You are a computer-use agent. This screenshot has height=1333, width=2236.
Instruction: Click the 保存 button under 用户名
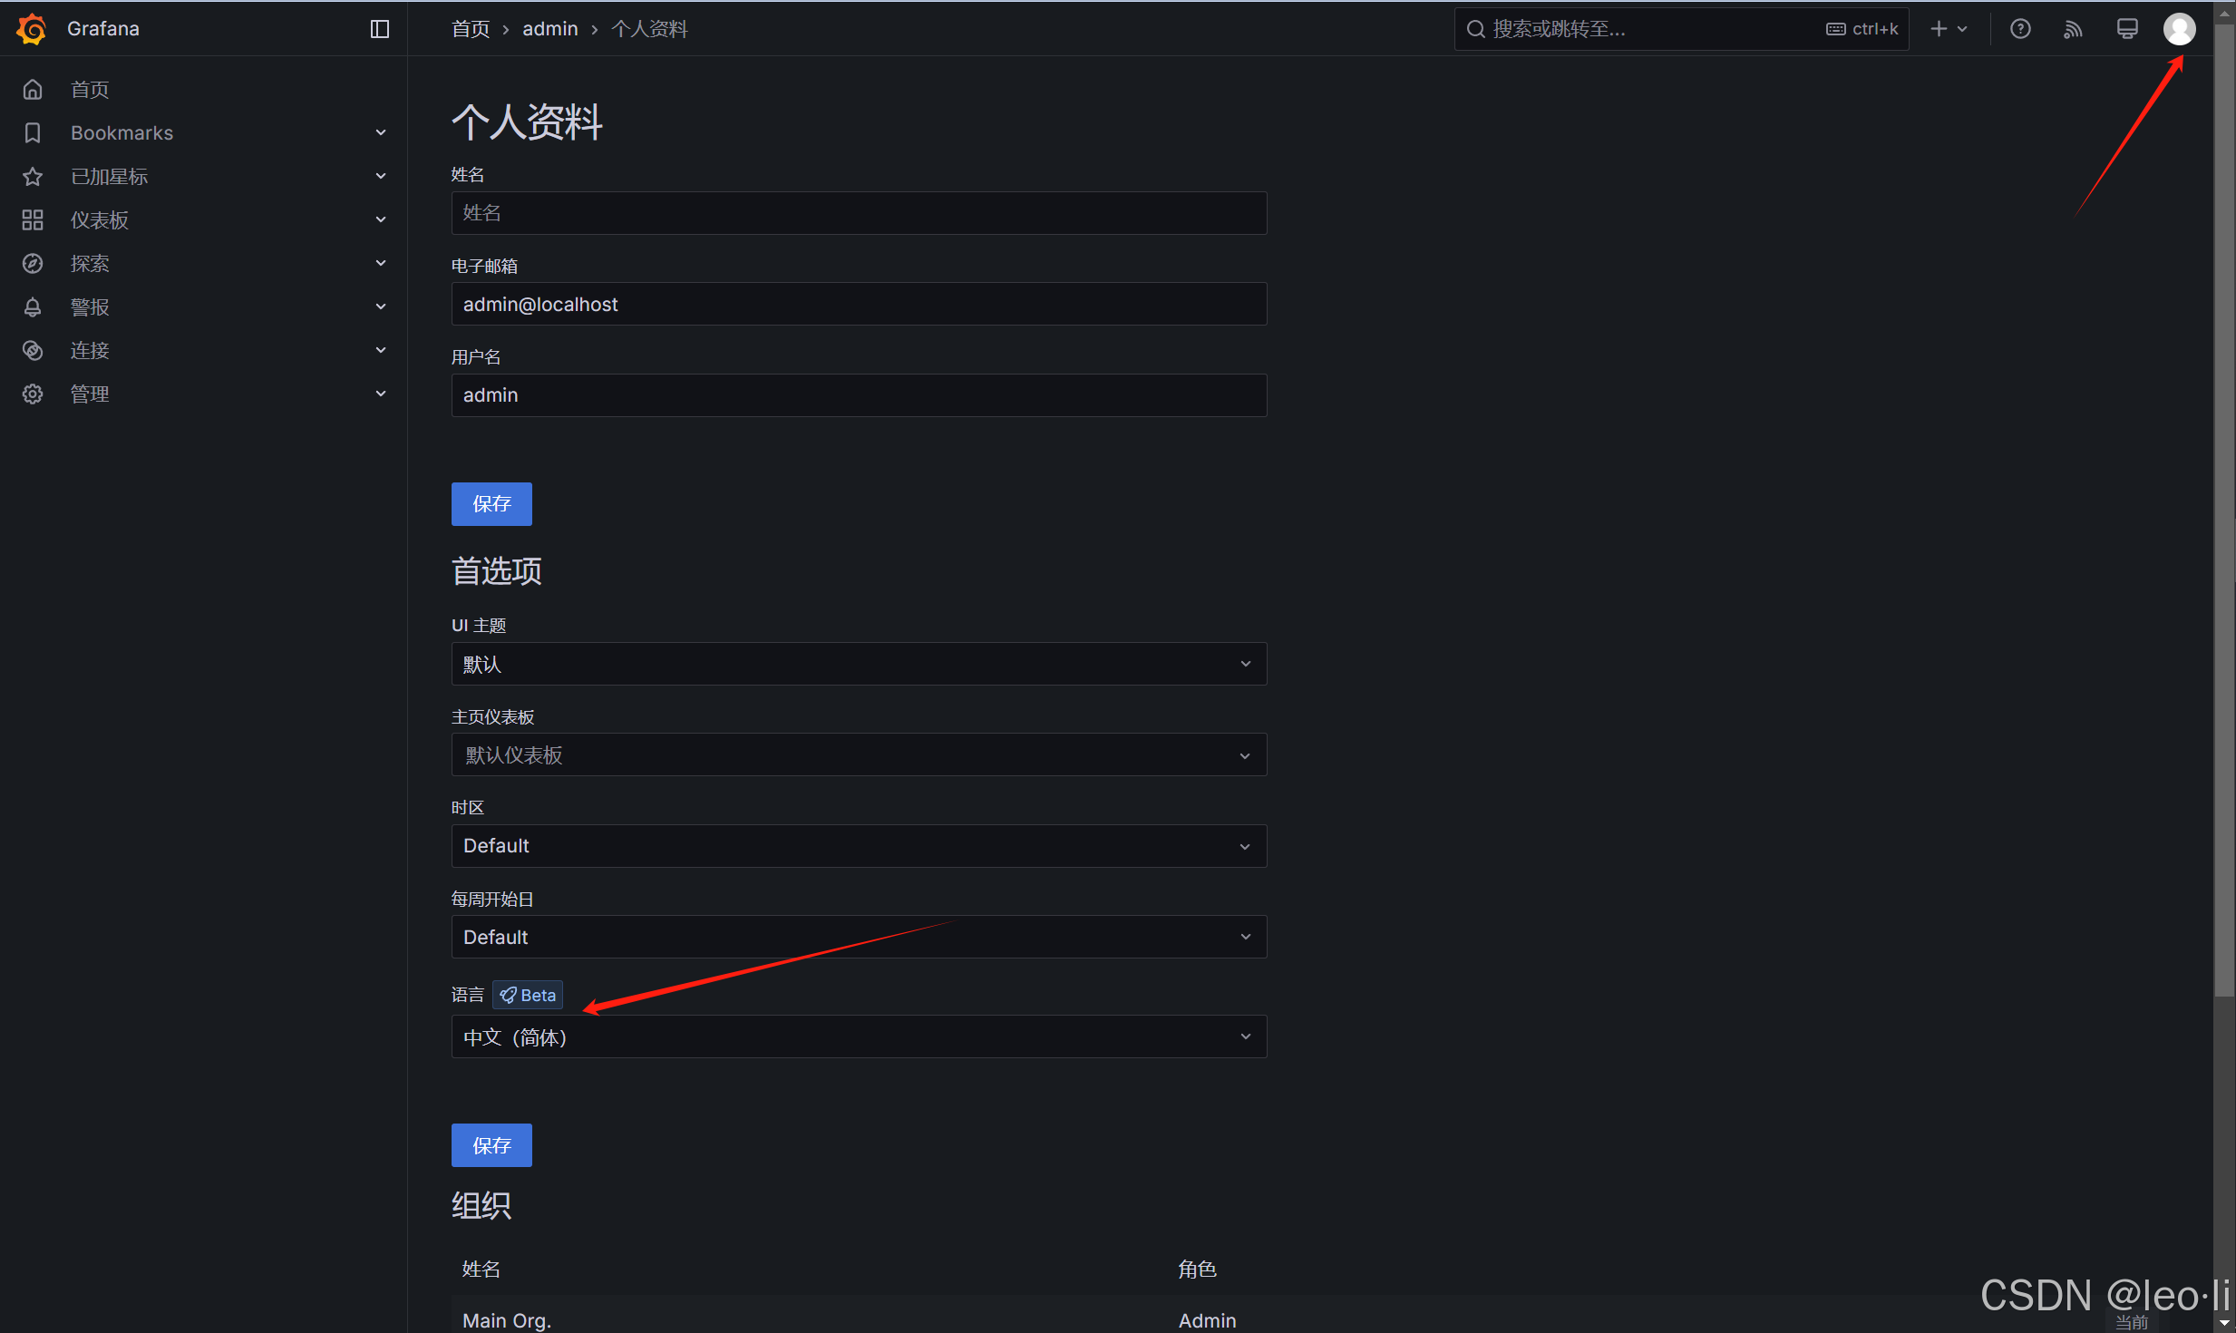(x=491, y=504)
